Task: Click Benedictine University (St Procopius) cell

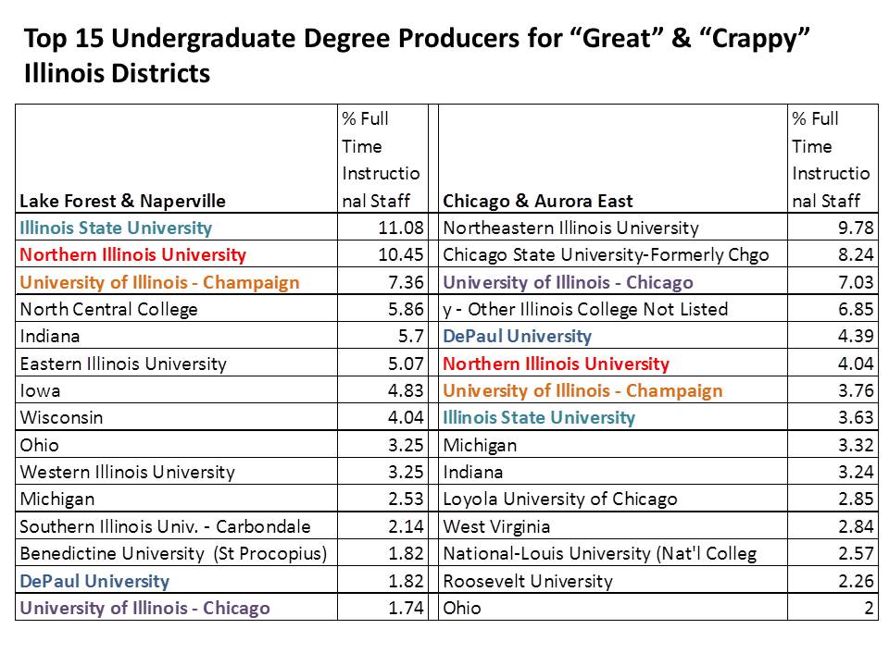Action: pyautogui.click(x=173, y=554)
